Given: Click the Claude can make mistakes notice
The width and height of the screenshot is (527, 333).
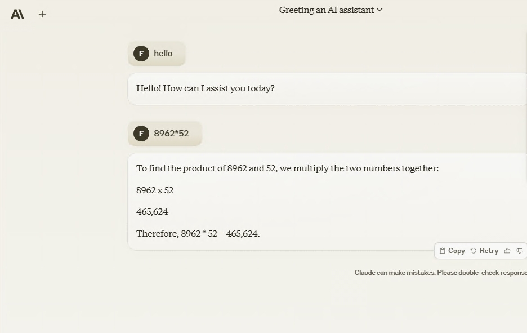Looking at the screenshot, I should (x=441, y=273).
